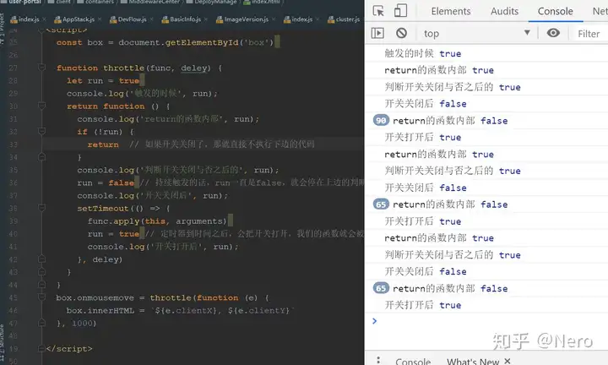Open ImageVersion.js editor tab
The height and width of the screenshot is (365, 608).
[247, 19]
